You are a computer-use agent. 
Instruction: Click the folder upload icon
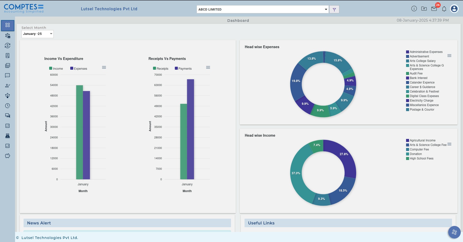(x=424, y=9)
